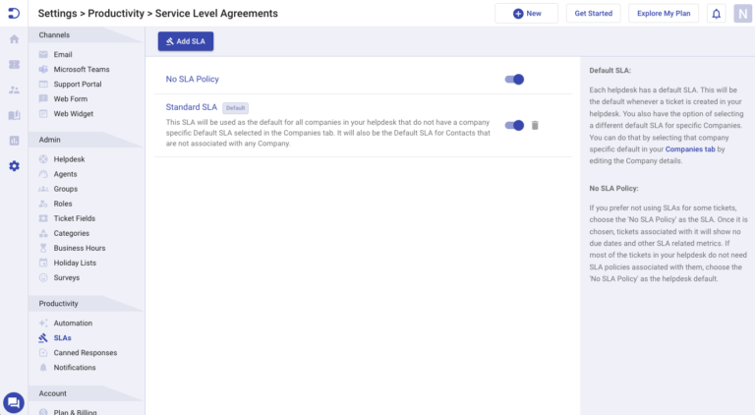Viewport: 755px width, 415px height.
Task: Click the Default badge on Standard SLA
Action: [236, 108]
